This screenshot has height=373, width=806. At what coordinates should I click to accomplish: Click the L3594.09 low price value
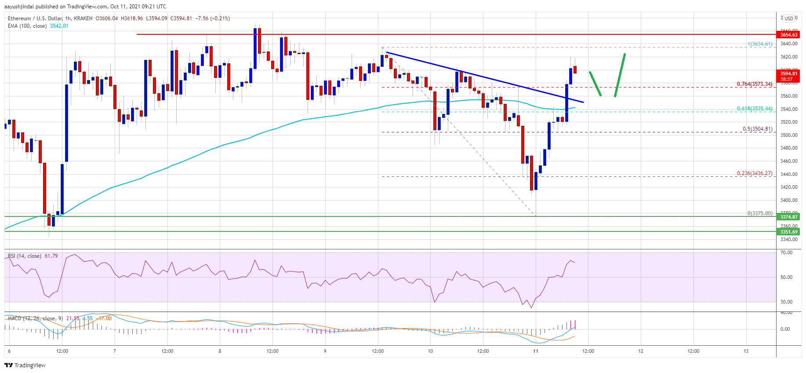point(157,18)
